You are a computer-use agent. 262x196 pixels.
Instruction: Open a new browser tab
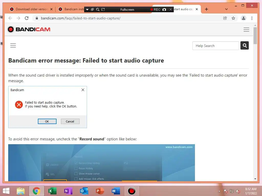(x=206, y=9)
